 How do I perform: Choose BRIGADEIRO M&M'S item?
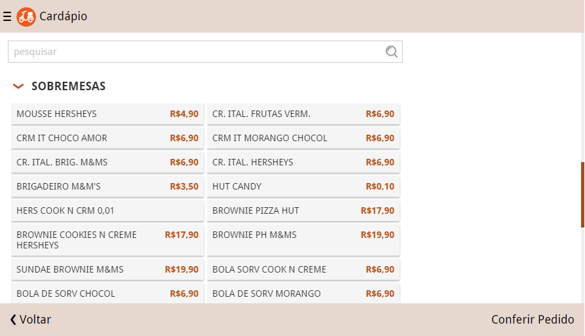coord(107,186)
